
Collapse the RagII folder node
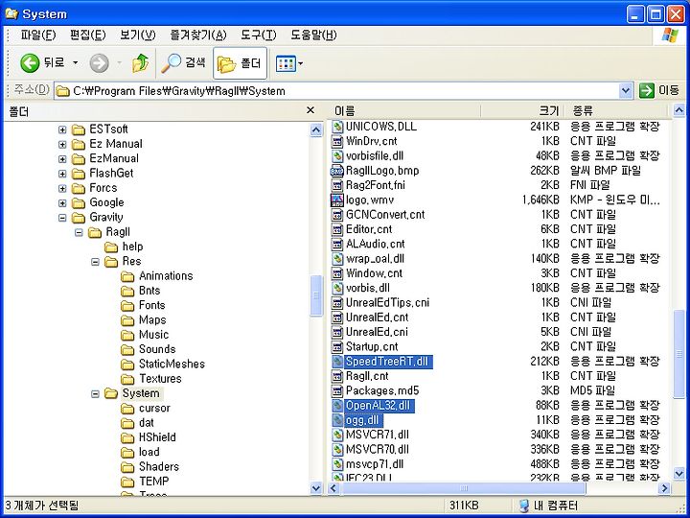point(79,232)
